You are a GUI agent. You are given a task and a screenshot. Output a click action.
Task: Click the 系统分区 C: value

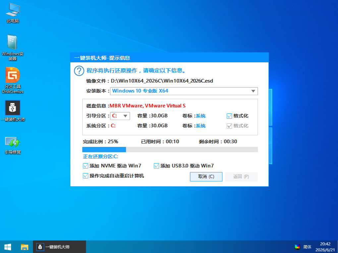pyautogui.click(x=113, y=126)
